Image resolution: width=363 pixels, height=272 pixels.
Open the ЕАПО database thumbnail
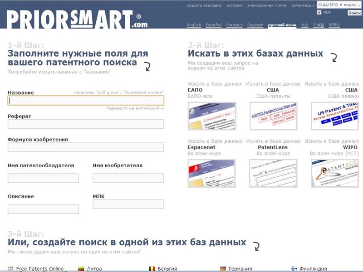[212, 116]
